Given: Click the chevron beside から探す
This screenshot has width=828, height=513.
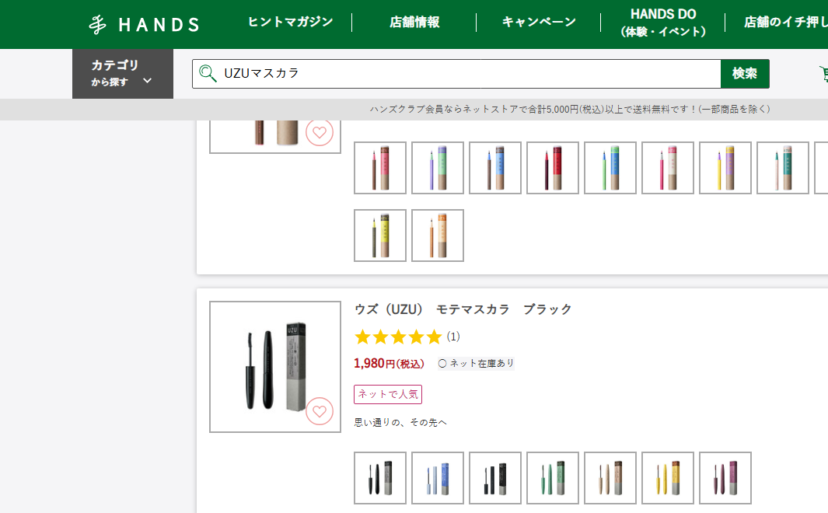Looking at the screenshot, I should [147, 81].
